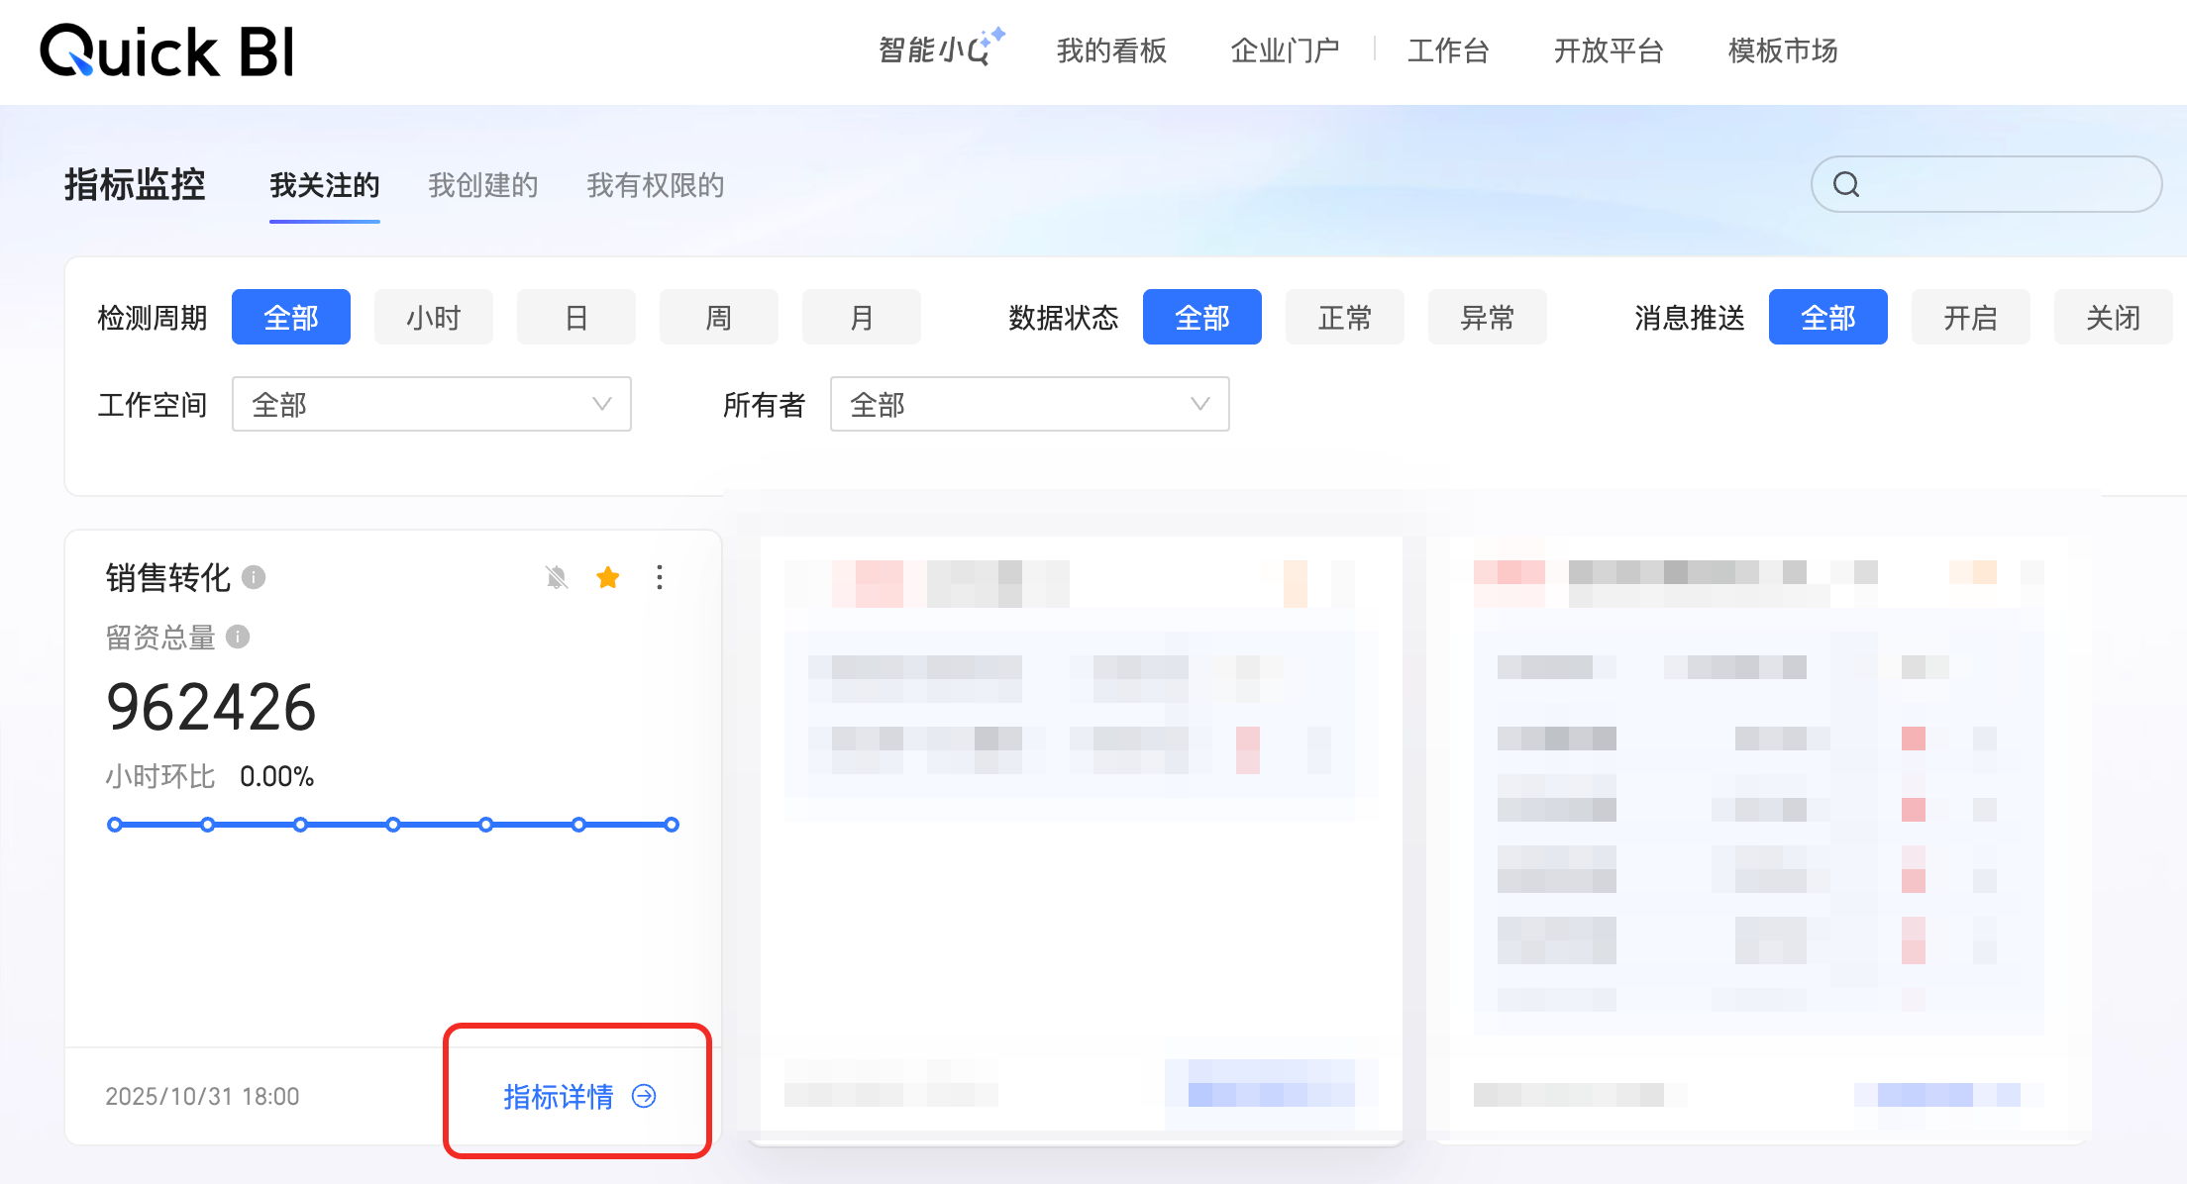Screen dimensions: 2187x1184
Task: Click the muted bell notification icon
Action: pyautogui.click(x=557, y=577)
